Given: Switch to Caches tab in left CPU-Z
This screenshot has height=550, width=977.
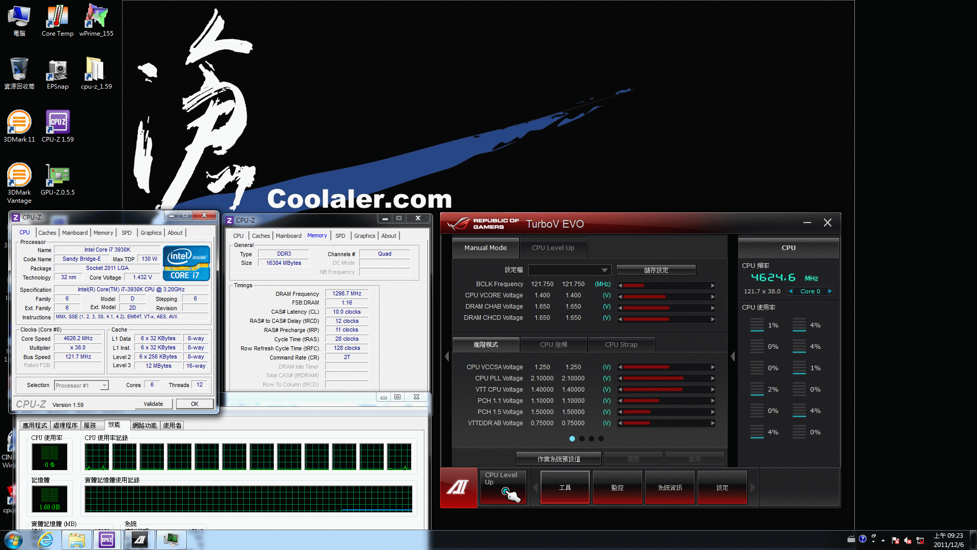Looking at the screenshot, I should point(47,233).
